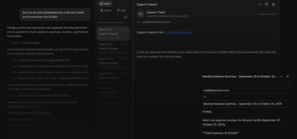Click the user message about forwarding to Matt

[x=55, y=15]
